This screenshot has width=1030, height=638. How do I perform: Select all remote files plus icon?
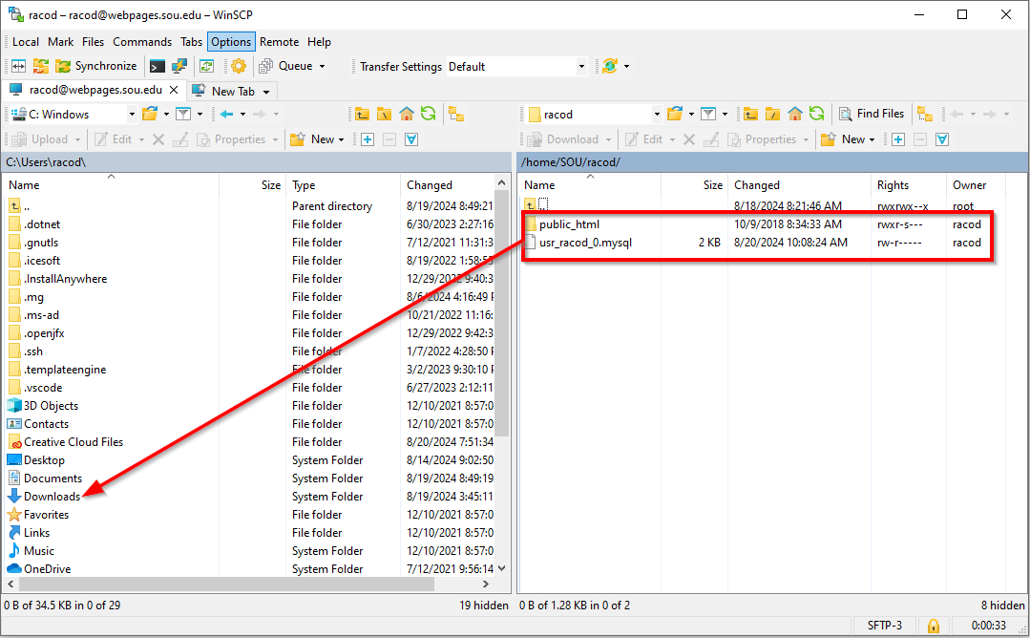coord(898,139)
